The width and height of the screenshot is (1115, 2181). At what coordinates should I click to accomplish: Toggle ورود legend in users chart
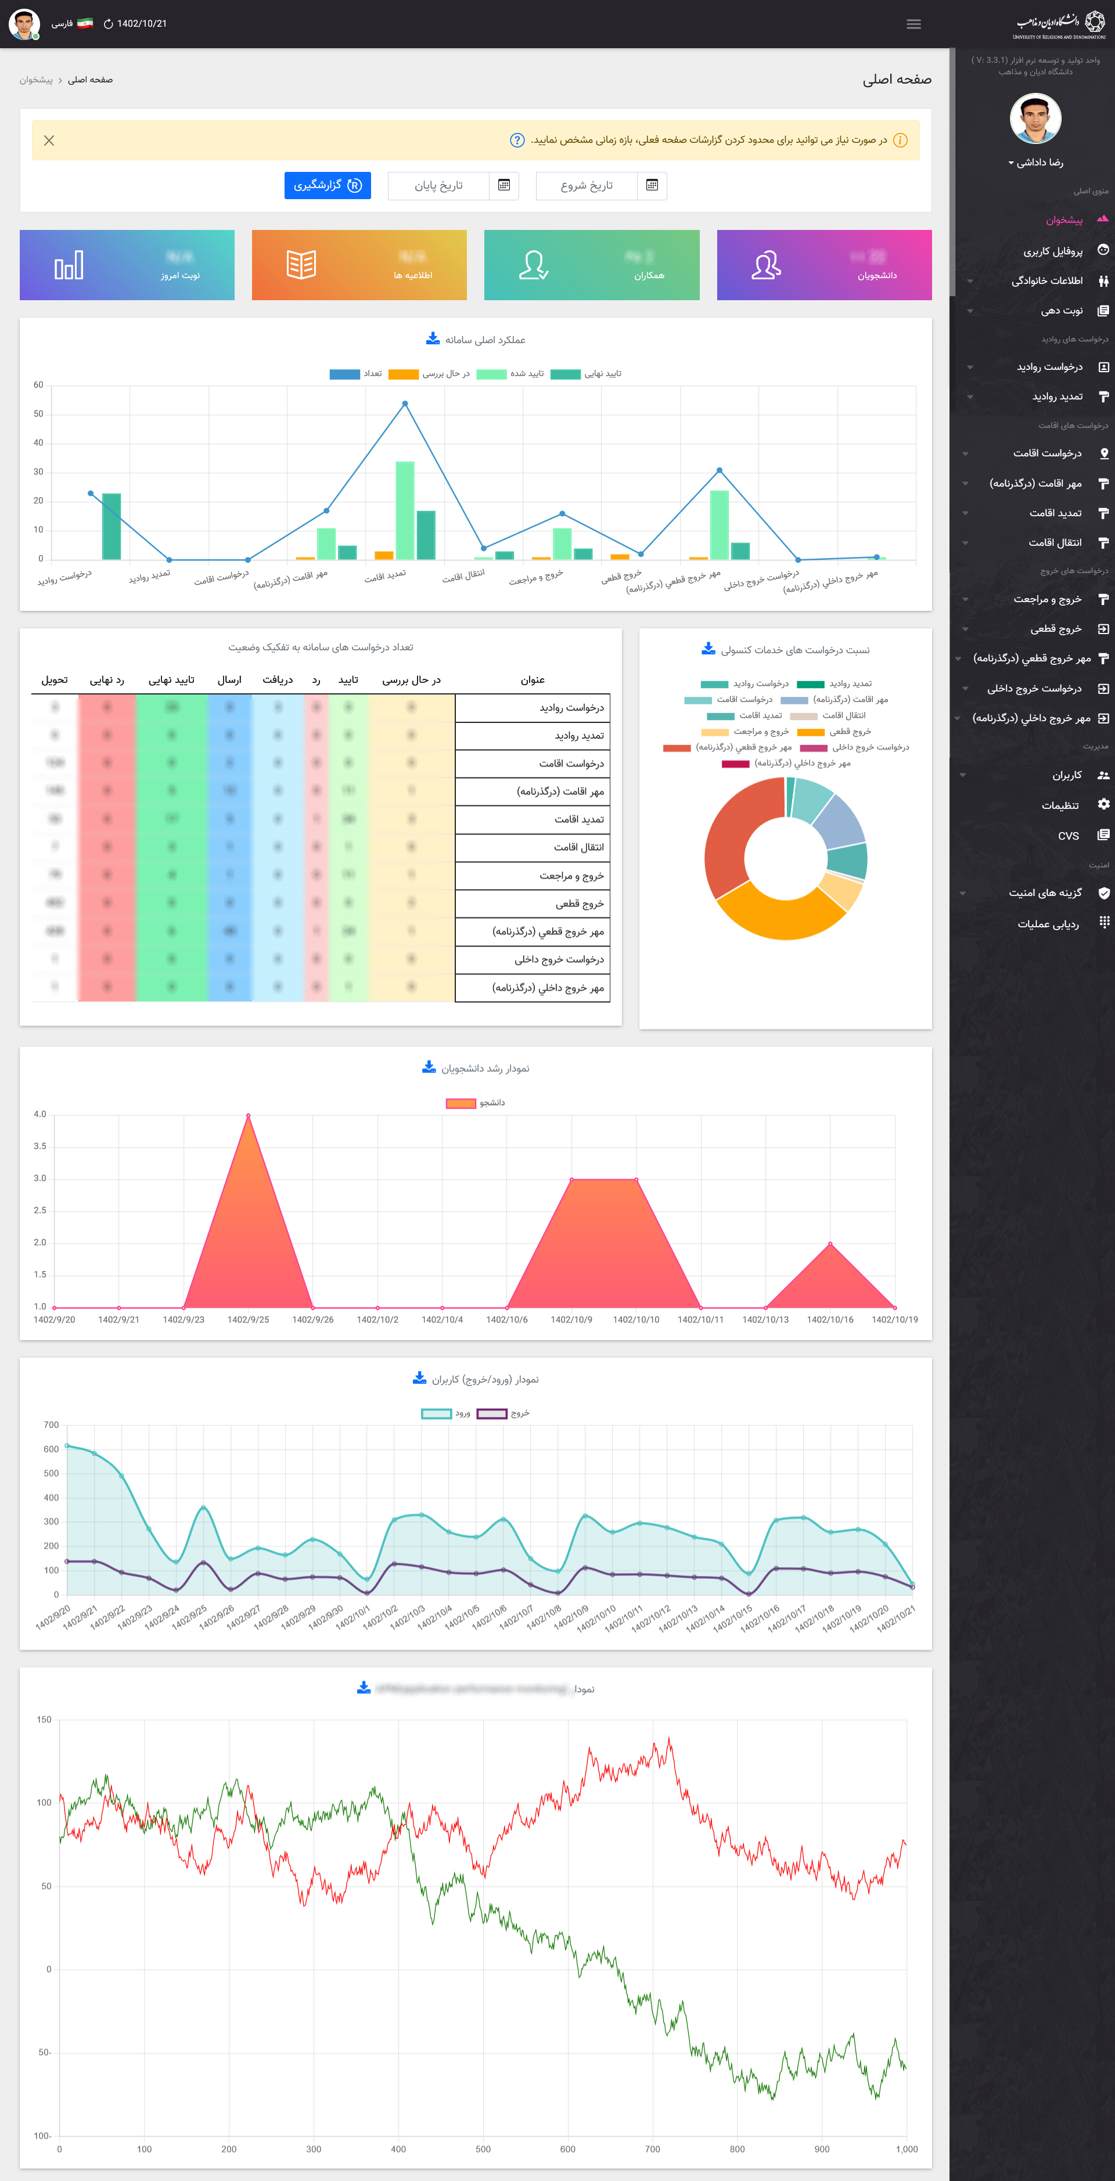pyautogui.click(x=445, y=1413)
